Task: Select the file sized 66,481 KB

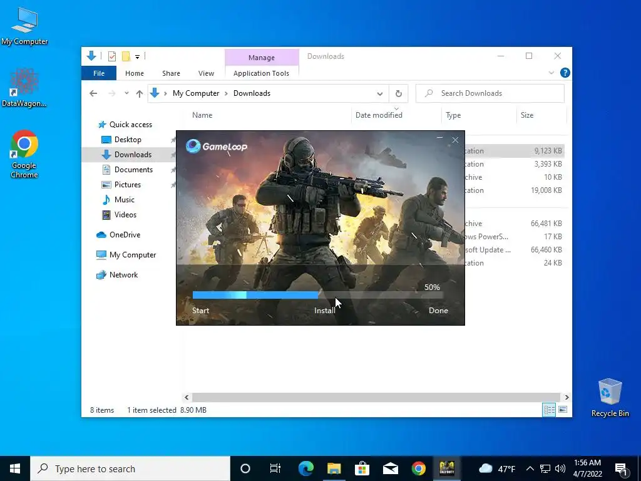Action: click(515, 224)
